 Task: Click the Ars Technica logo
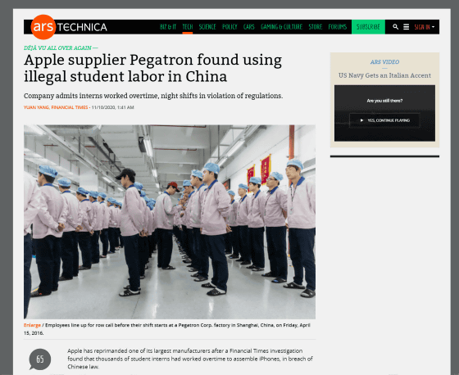coord(69,27)
